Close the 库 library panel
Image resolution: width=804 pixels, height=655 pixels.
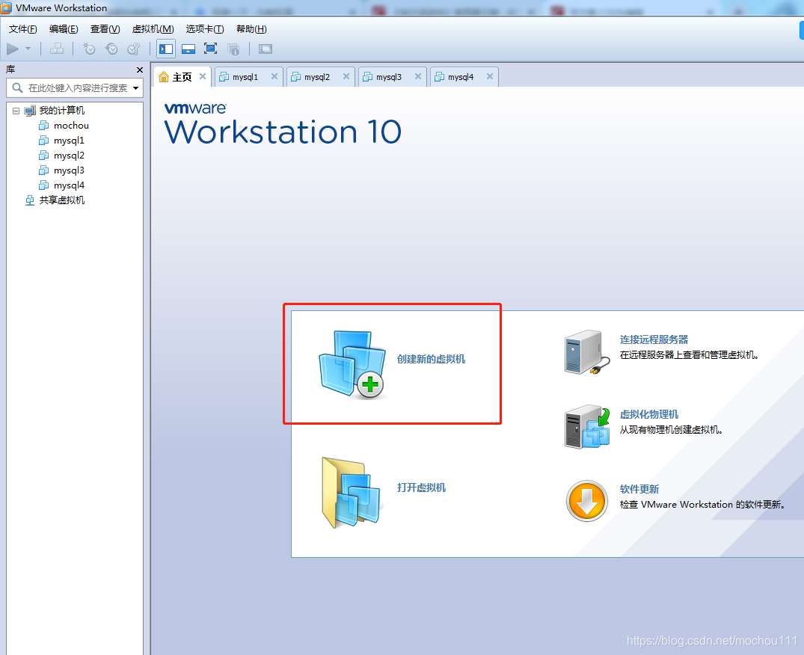click(139, 70)
